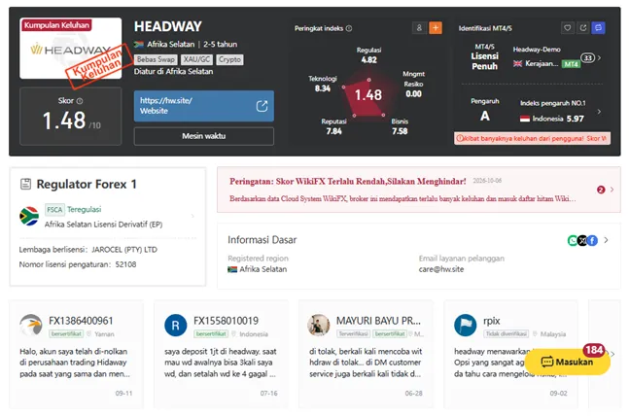The image size is (629, 416).
Task: Click the HEADWAY broker title
Action: [x=167, y=26]
